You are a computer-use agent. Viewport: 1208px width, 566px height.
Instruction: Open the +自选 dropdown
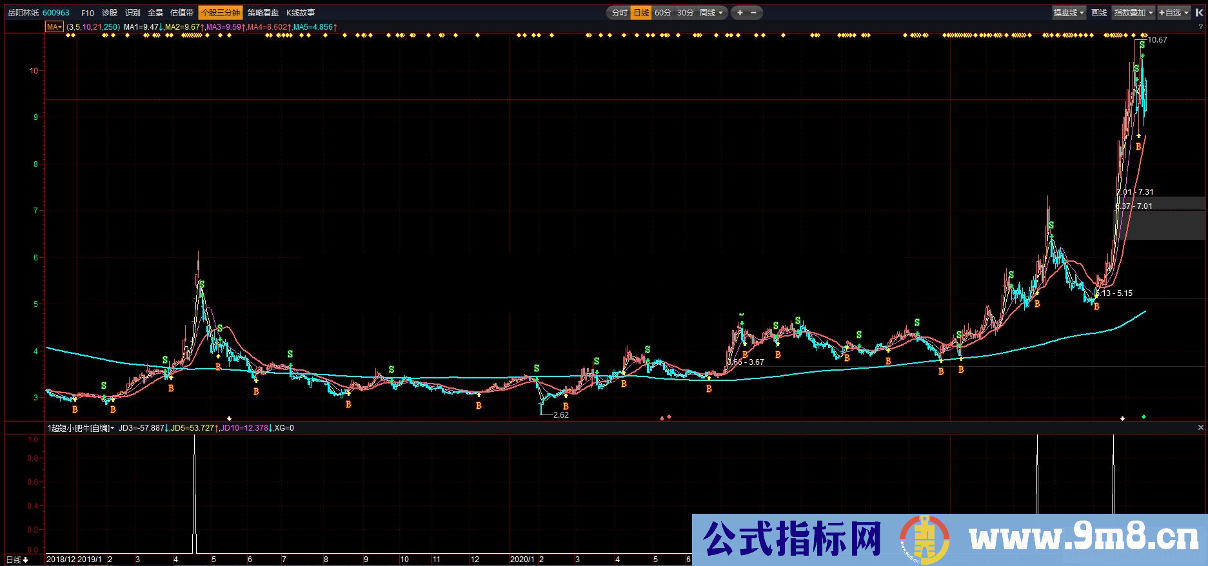click(x=1174, y=12)
